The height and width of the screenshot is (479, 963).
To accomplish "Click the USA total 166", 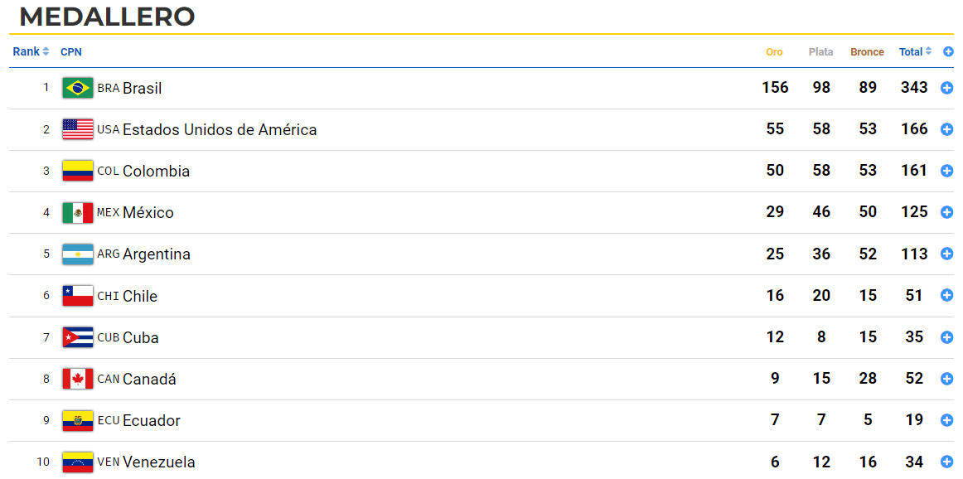I will pyautogui.click(x=914, y=129).
